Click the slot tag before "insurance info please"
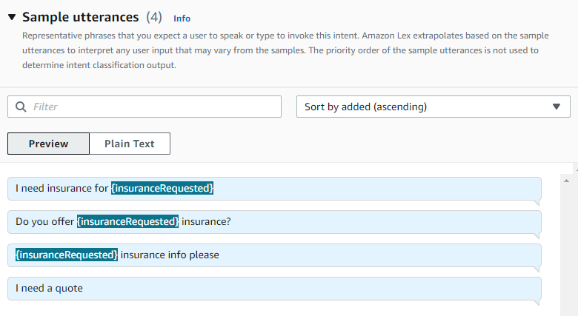Viewport: 578px width, 316px height. (67, 255)
